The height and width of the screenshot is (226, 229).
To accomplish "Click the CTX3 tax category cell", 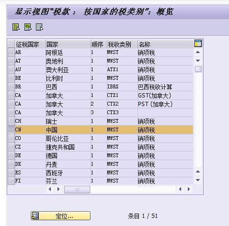I will tap(122, 113).
